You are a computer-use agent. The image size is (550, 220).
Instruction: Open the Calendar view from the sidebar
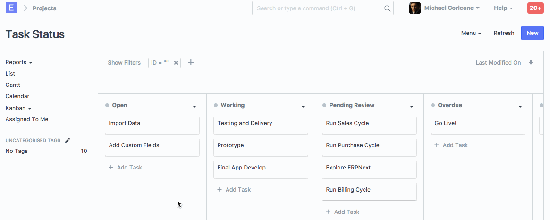(17, 96)
